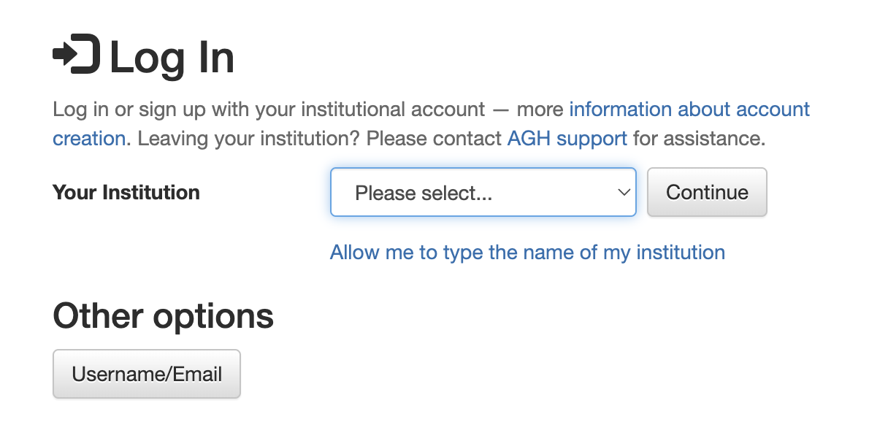Viewport: 869px width, 441px height.
Task: Switch to typing your institution name
Action: [x=527, y=253]
